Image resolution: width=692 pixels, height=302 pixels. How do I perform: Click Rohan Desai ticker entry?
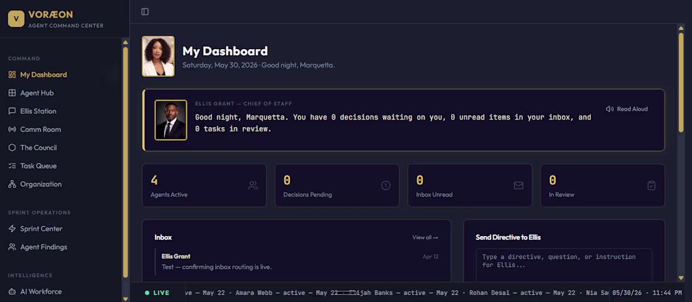click(x=522, y=293)
